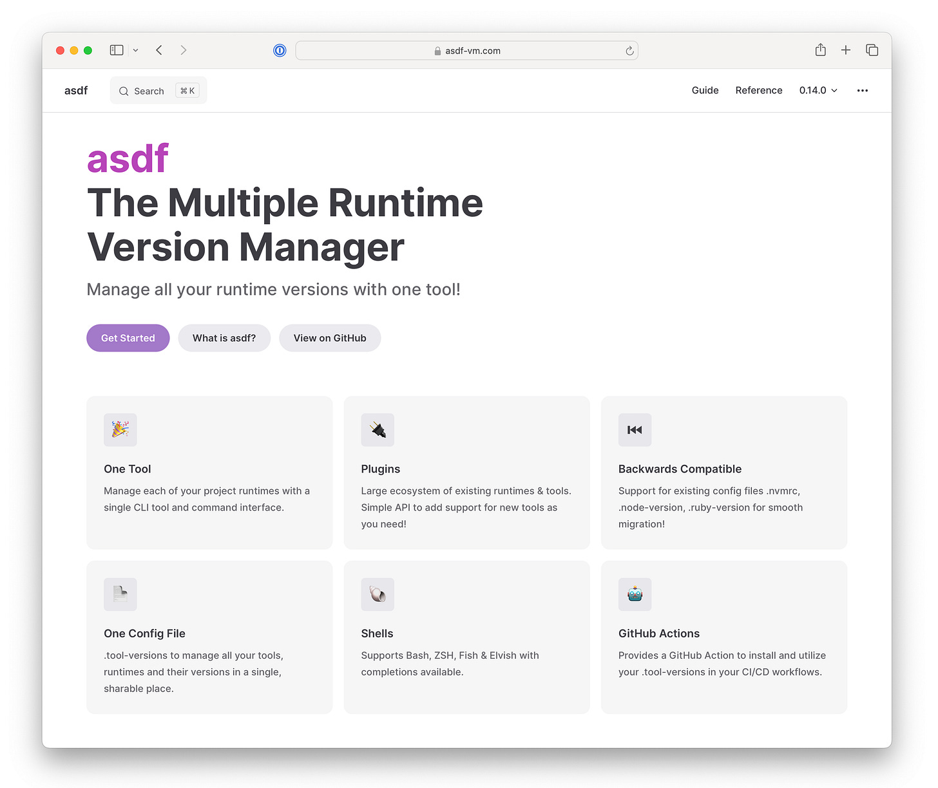Image resolution: width=938 pixels, height=788 pixels.
Task: Click the Get Started button
Action: pos(128,338)
